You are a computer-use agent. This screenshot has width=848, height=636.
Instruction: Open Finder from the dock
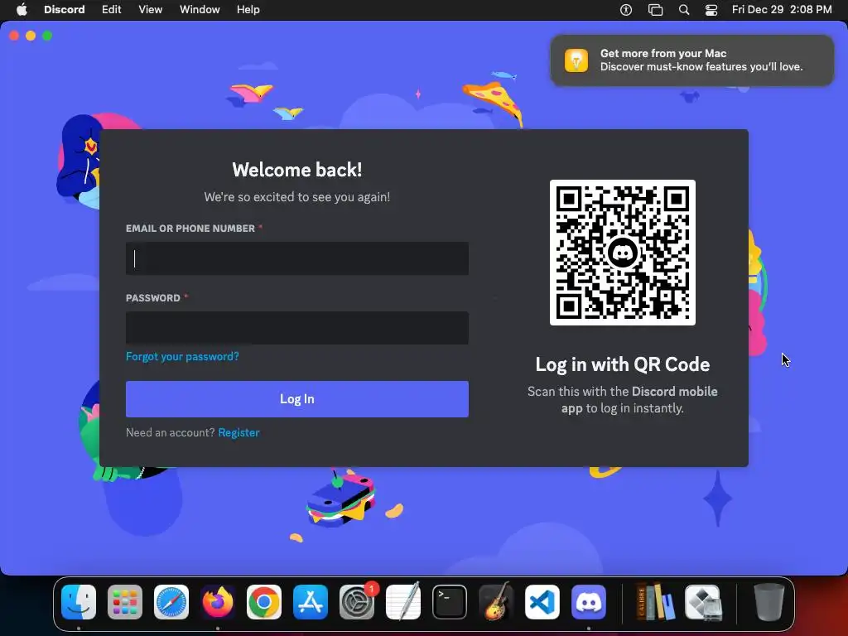click(x=79, y=602)
